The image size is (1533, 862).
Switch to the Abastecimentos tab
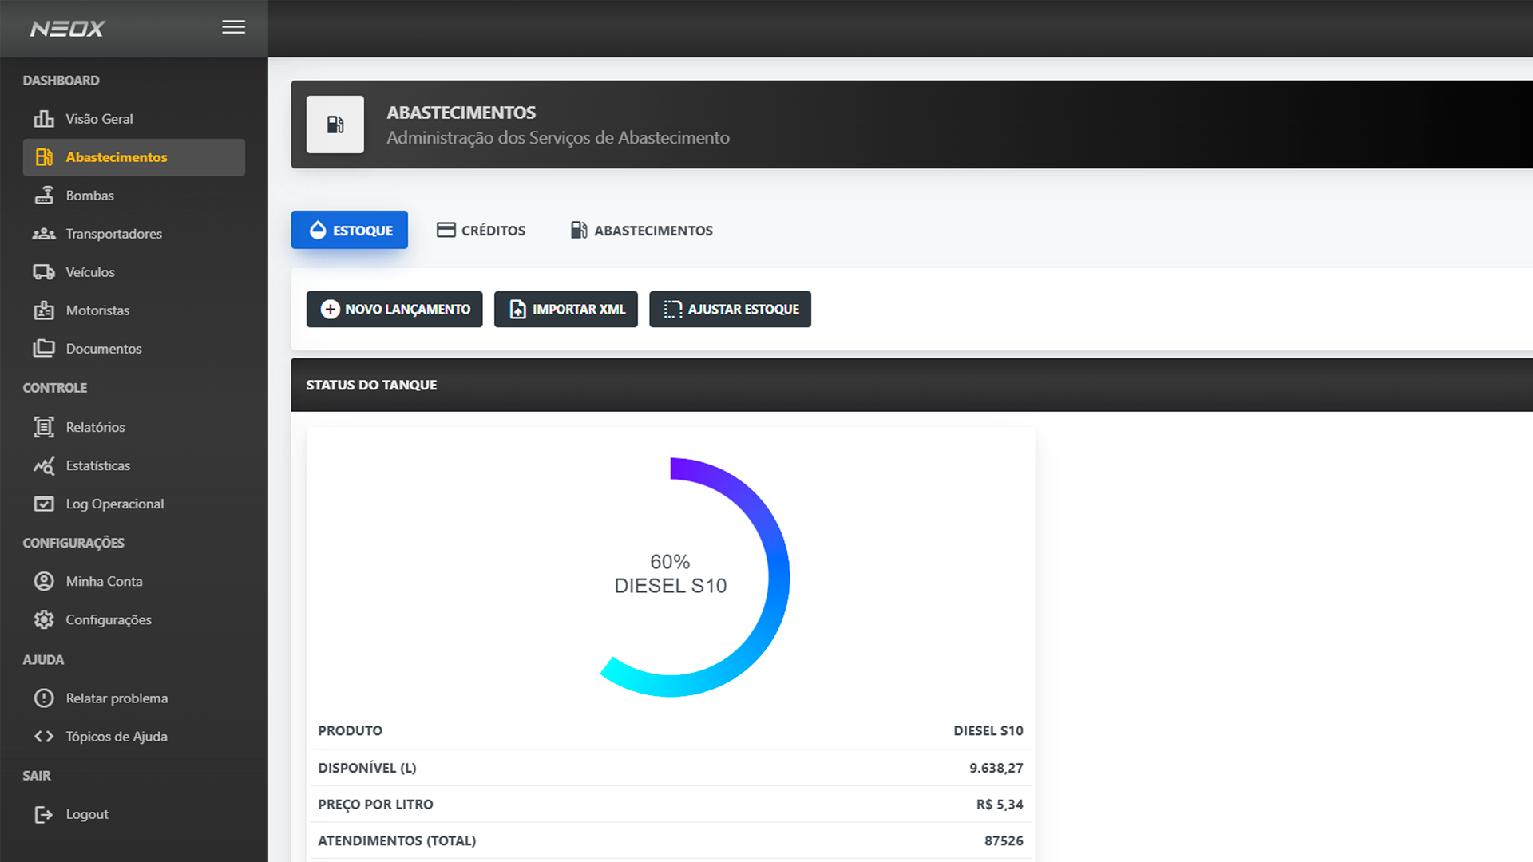641,231
